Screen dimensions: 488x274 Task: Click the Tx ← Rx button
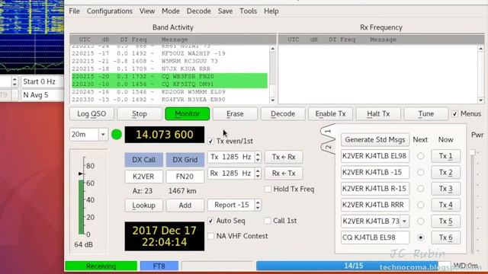click(284, 157)
